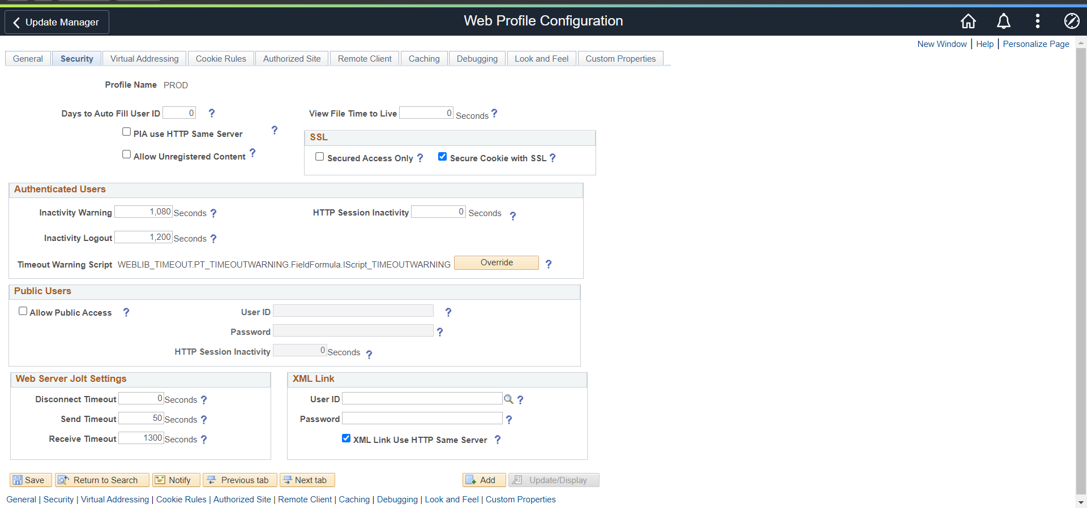Show help for authenticated HTTP Session Inactivity
Viewport: 1087px width, 508px height.
(513, 216)
